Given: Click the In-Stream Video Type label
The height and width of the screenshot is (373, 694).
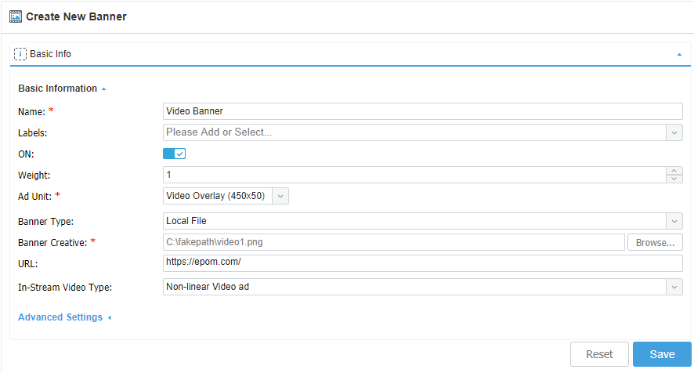Looking at the screenshot, I should click(65, 288).
